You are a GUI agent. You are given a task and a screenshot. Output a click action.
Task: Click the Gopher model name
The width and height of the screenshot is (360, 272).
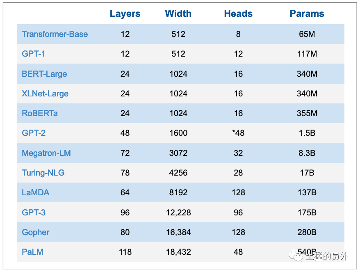click(x=36, y=232)
